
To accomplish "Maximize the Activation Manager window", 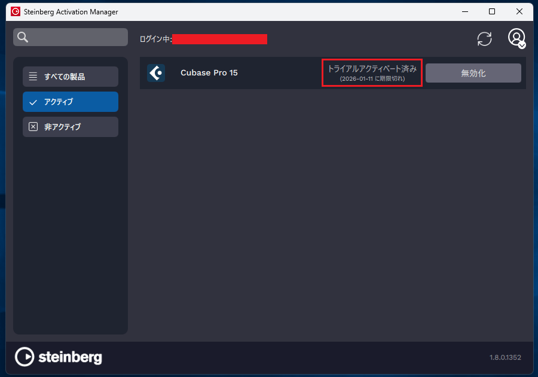I will (492, 11).
